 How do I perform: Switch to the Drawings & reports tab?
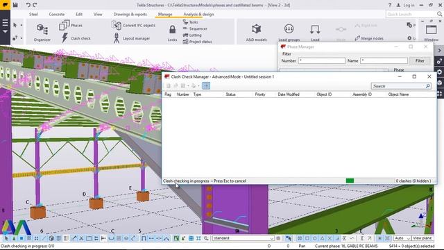tap(130, 14)
